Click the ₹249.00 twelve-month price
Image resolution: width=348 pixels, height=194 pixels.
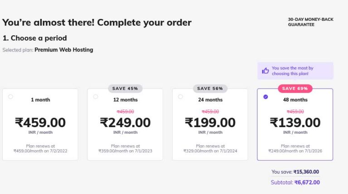coord(125,123)
